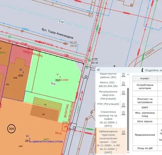Click the stamp icon for Регулационни квартали
The height and width of the screenshot is (155, 162).
[123, 93]
